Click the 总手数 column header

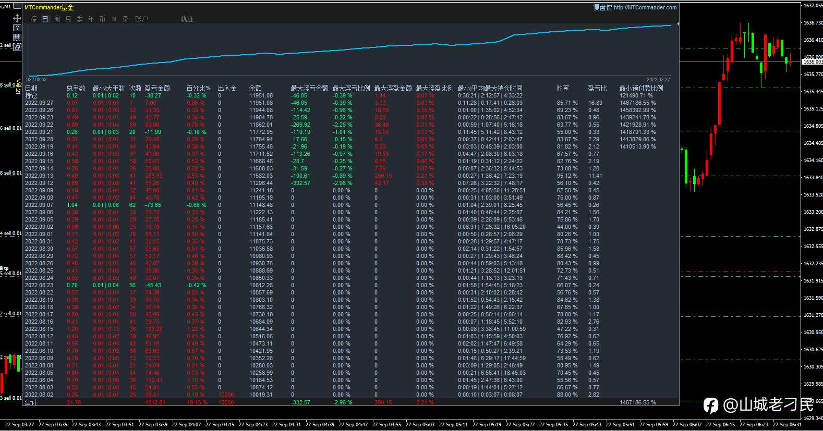(76, 88)
